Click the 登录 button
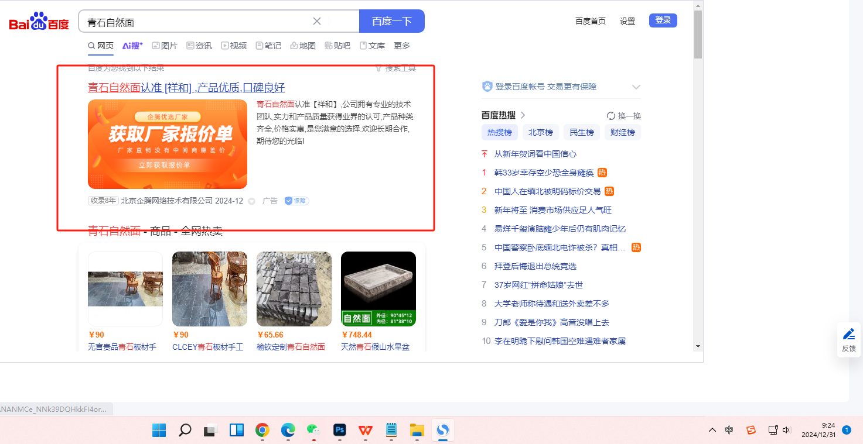863x444 pixels. coord(663,20)
